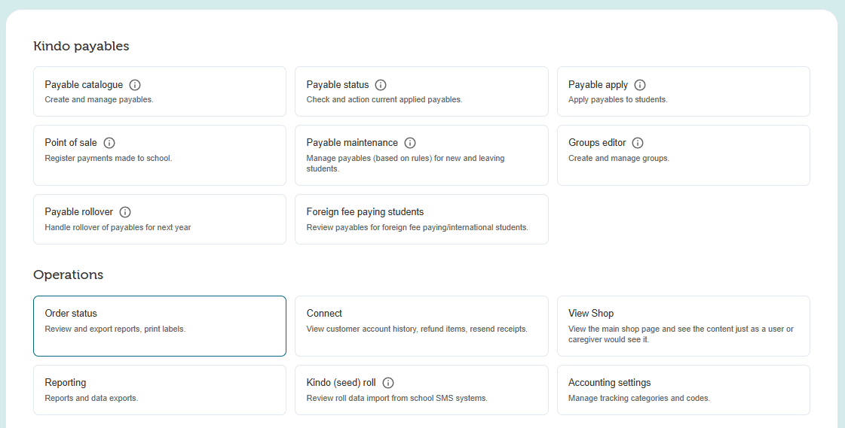Show info for Payable apply
Viewport: 845px width, 428px height.
pyautogui.click(x=640, y=85)
